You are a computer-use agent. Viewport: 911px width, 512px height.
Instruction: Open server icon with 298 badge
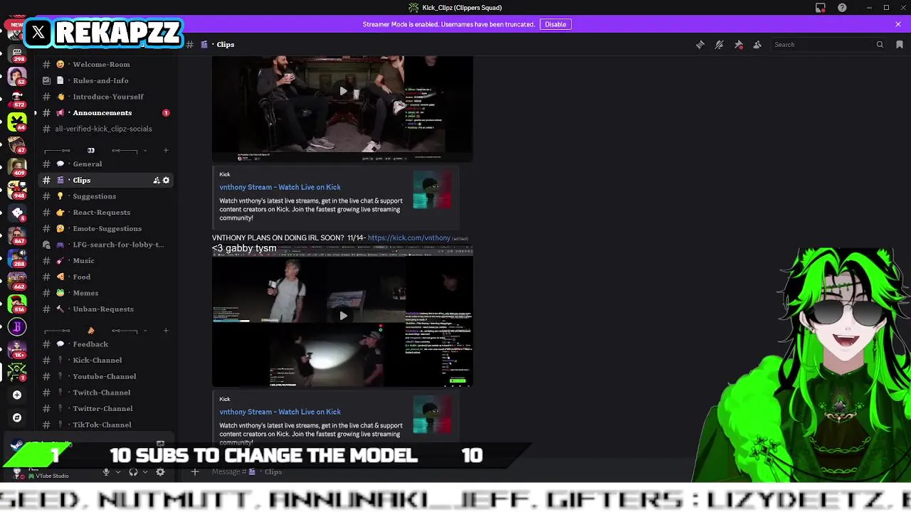coord(17,53)
